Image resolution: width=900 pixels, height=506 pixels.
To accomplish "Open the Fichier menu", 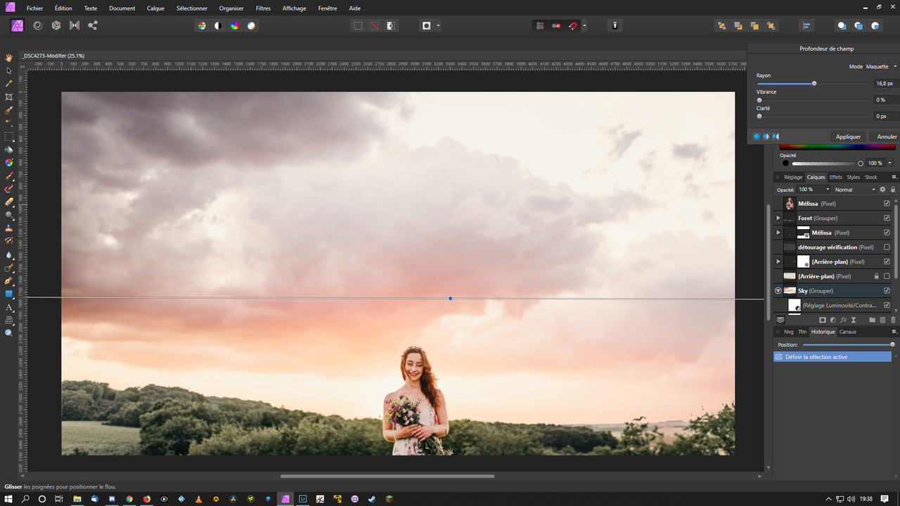I will [x=34, y=8].
